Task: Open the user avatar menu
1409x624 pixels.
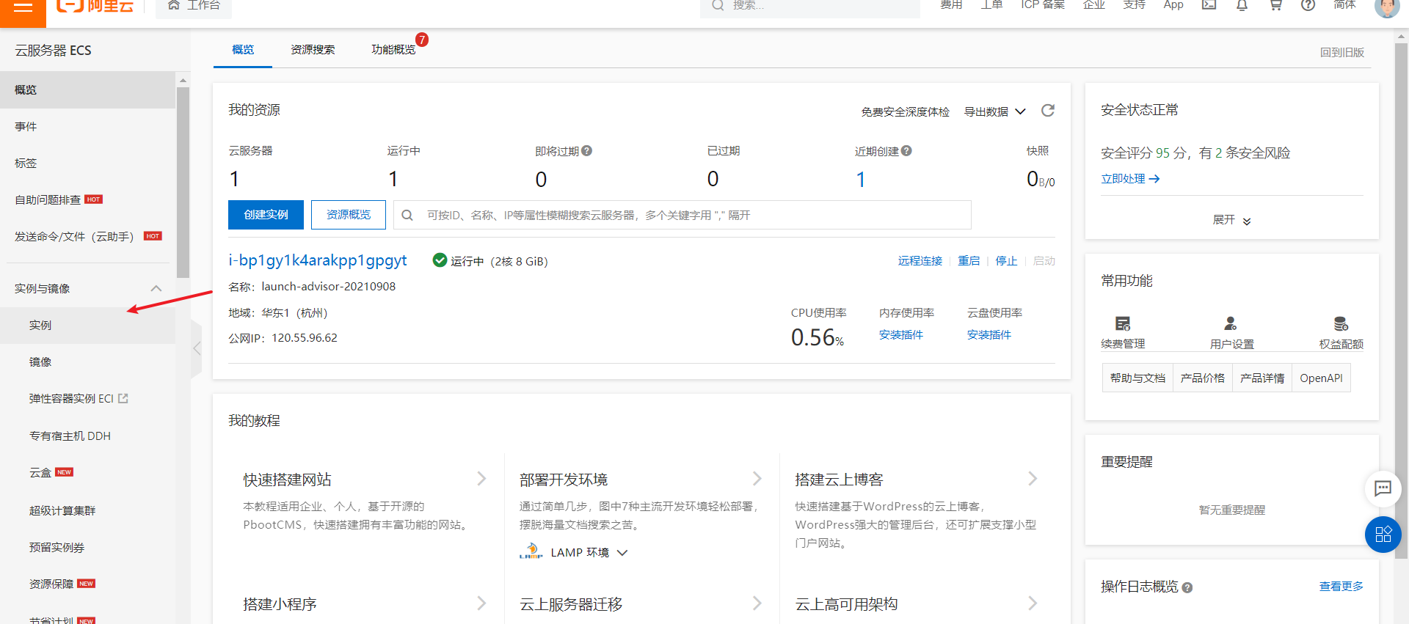Action: (x=1386, y=7)
